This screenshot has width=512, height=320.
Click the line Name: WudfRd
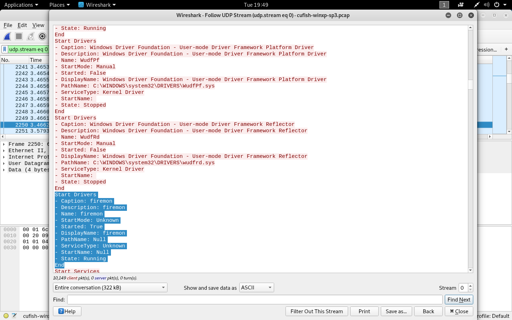(x=77, y=137)
